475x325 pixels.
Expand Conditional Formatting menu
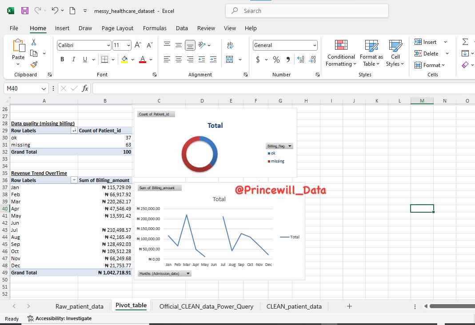[341, 53]
